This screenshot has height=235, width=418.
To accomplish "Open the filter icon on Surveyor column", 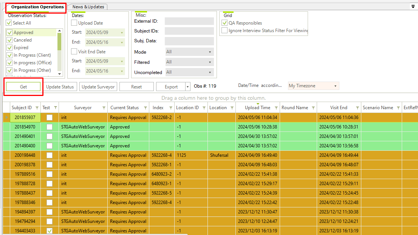I will tap(104, 108).
